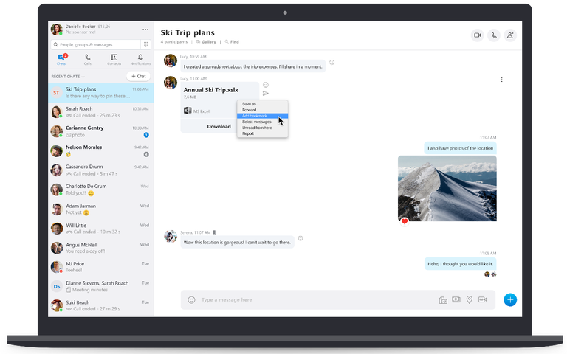
Task: Start an audio call from chat header
Action: click(x=493, y=35)
